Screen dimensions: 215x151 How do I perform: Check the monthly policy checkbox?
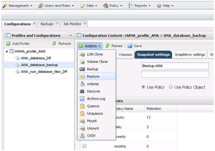pyautogui.click(x=84, y=146)
